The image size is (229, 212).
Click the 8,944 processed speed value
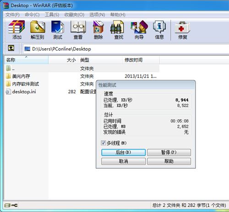[x=182, y=100]
